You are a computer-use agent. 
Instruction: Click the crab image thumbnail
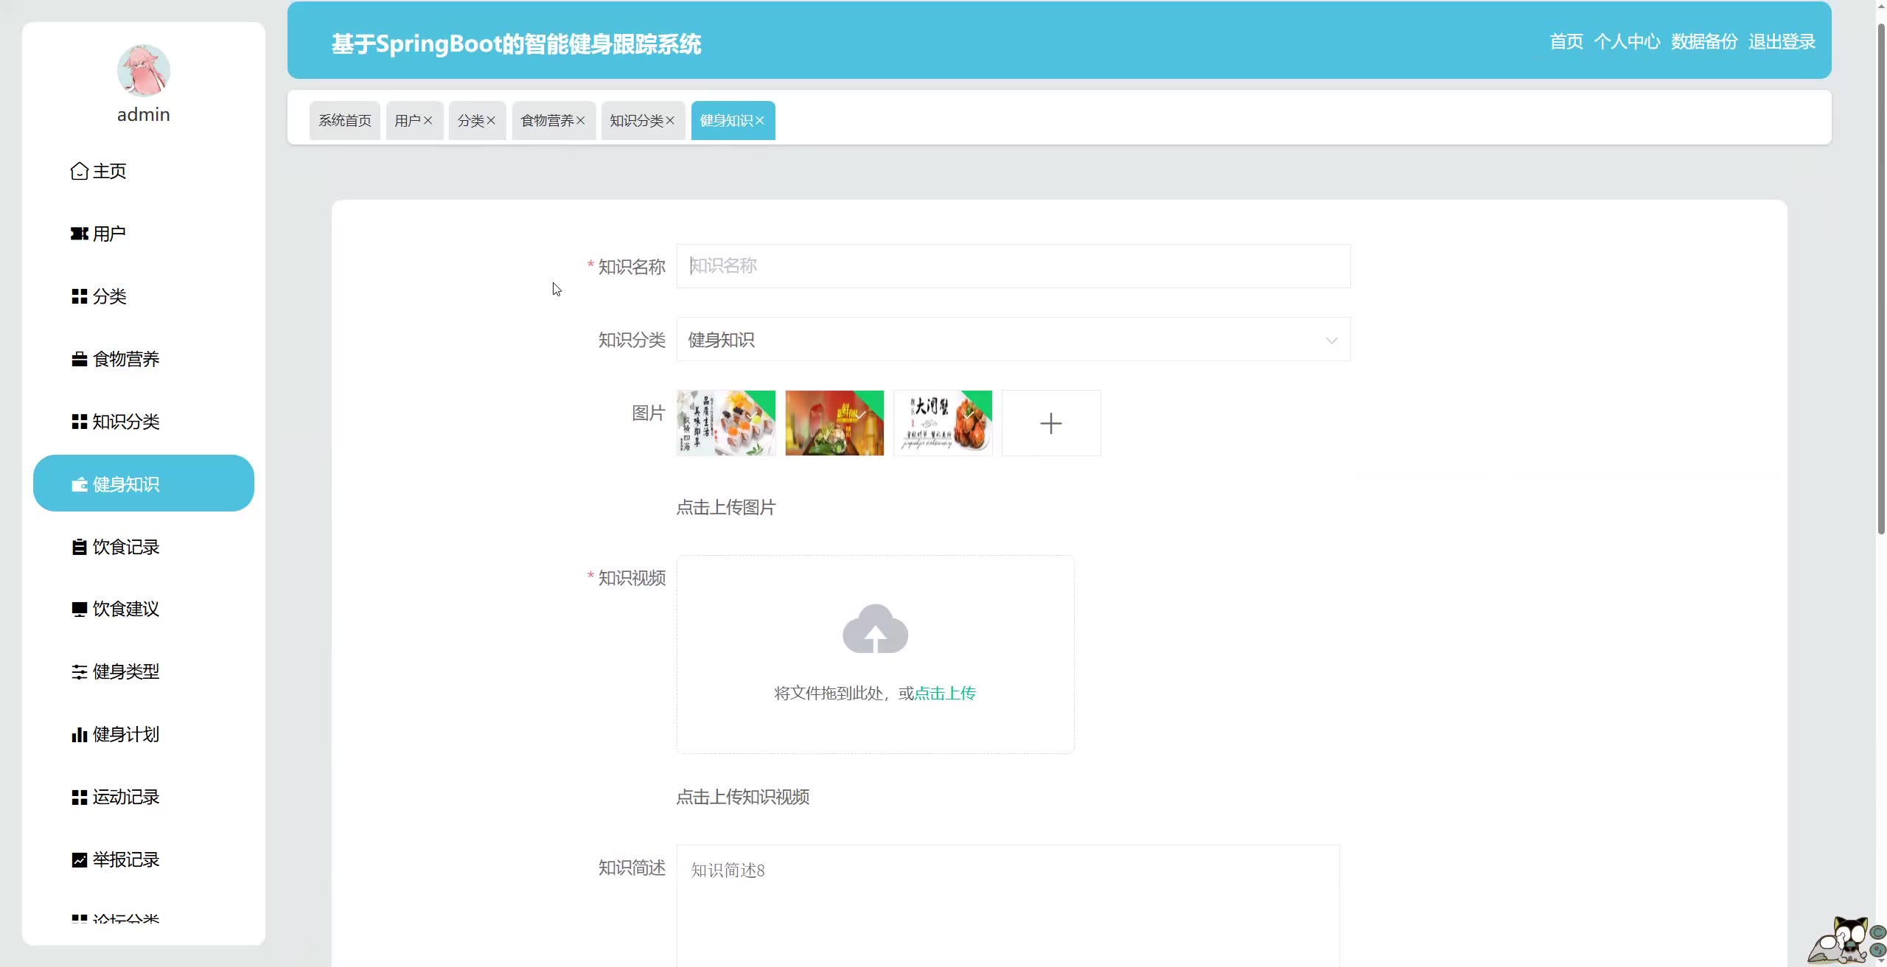(942, 423)
